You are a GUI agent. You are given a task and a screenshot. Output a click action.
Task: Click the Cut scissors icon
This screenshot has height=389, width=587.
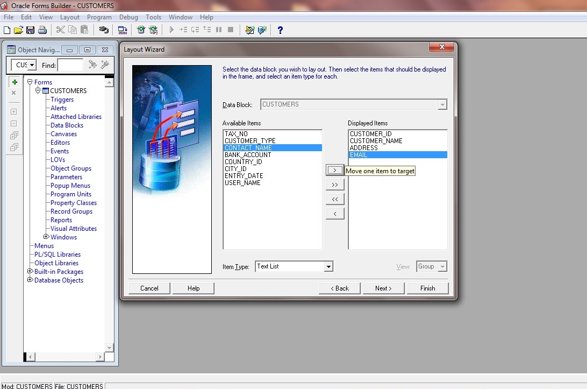tap(60, 30)
